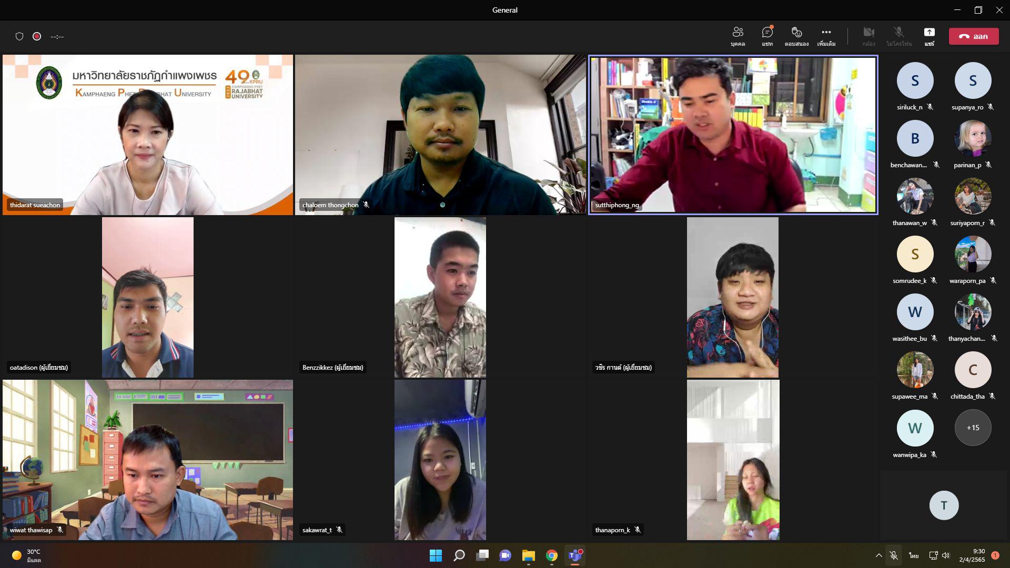Viewport: 1010px width, 568px height.
Task: Click siriluck_n participant avatar
Action: tap(915, 80)
